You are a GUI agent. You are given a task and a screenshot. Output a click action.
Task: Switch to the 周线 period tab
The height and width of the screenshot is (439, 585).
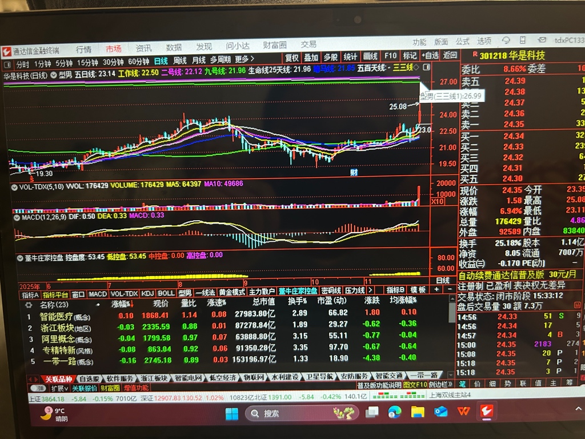[x=179, y=61]
